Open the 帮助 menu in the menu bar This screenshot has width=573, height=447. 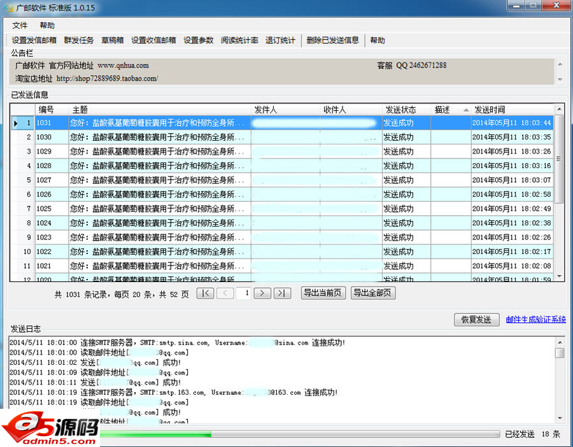tap(47, 25)
